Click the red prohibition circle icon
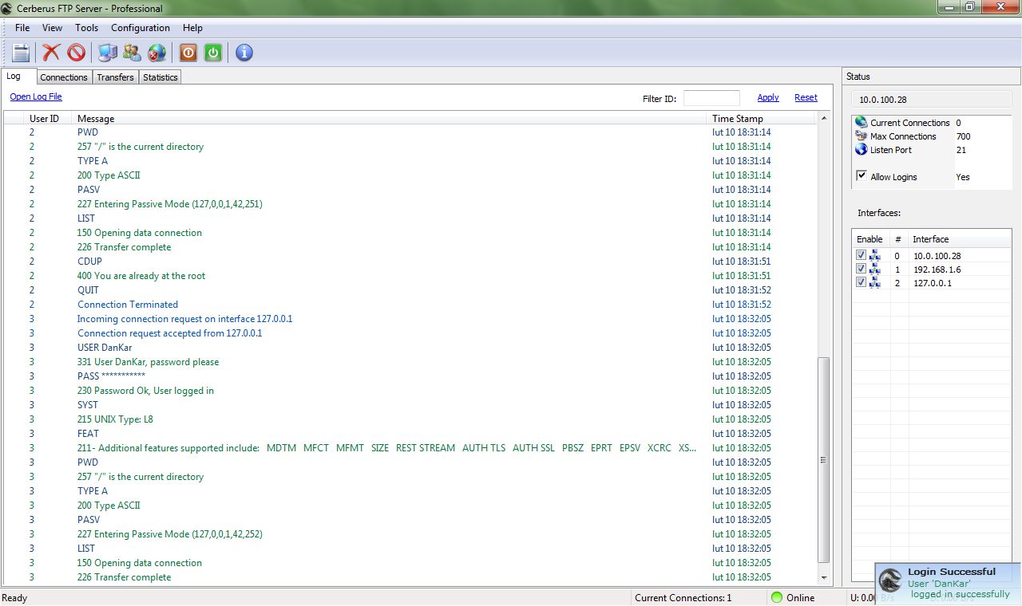Screen dimensions: 1022x606 point(76,53)
